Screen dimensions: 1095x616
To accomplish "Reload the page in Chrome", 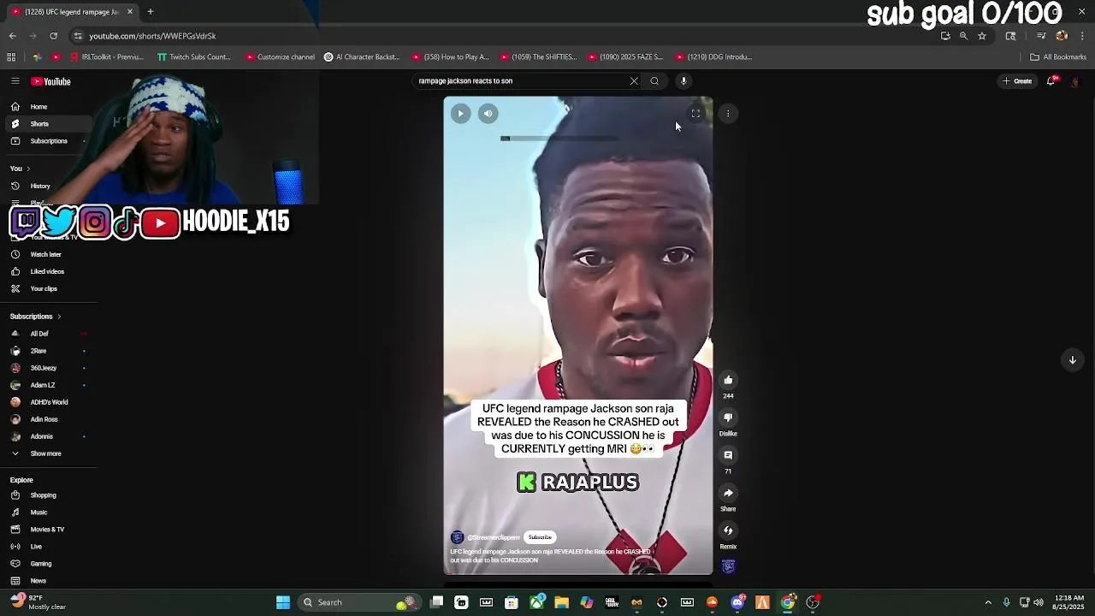I will [x=53, y=36].
